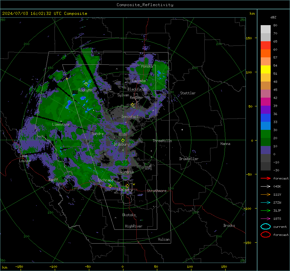Click the RockyMH map label
This screenshot has height=271, width=290.
pos(85,90)
